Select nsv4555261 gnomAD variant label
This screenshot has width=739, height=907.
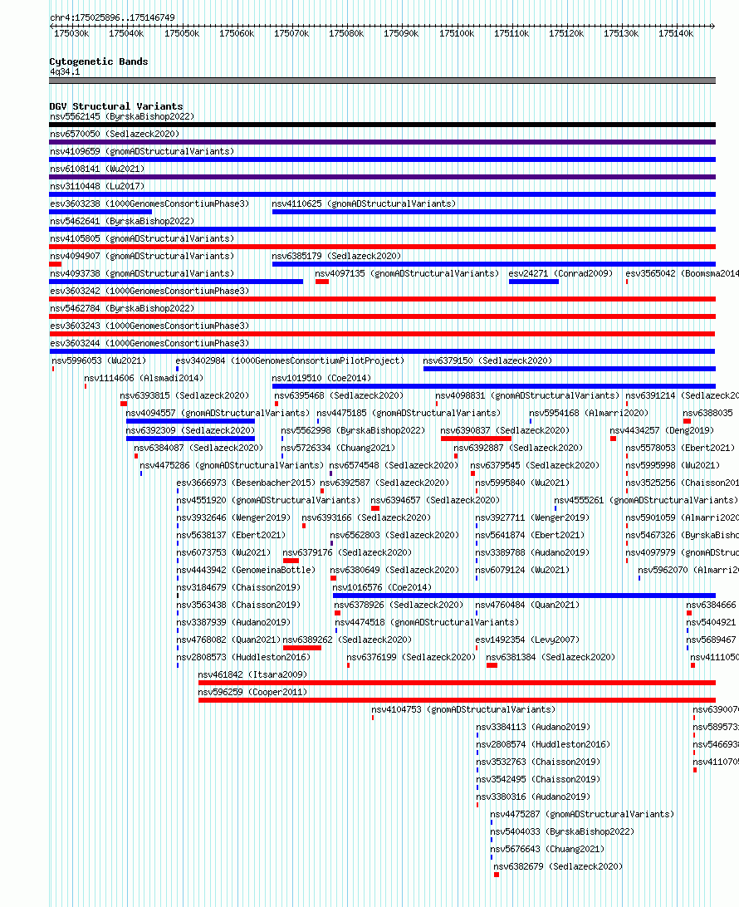tap(646, 500)
